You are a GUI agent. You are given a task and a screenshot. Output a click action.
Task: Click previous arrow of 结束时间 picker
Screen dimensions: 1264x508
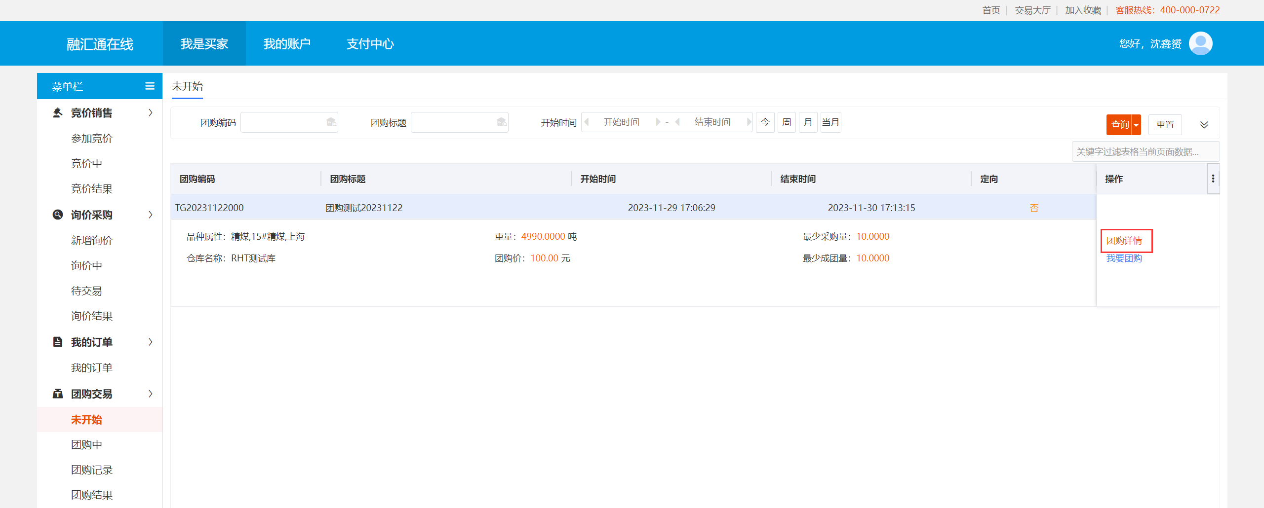pos(677,122)
